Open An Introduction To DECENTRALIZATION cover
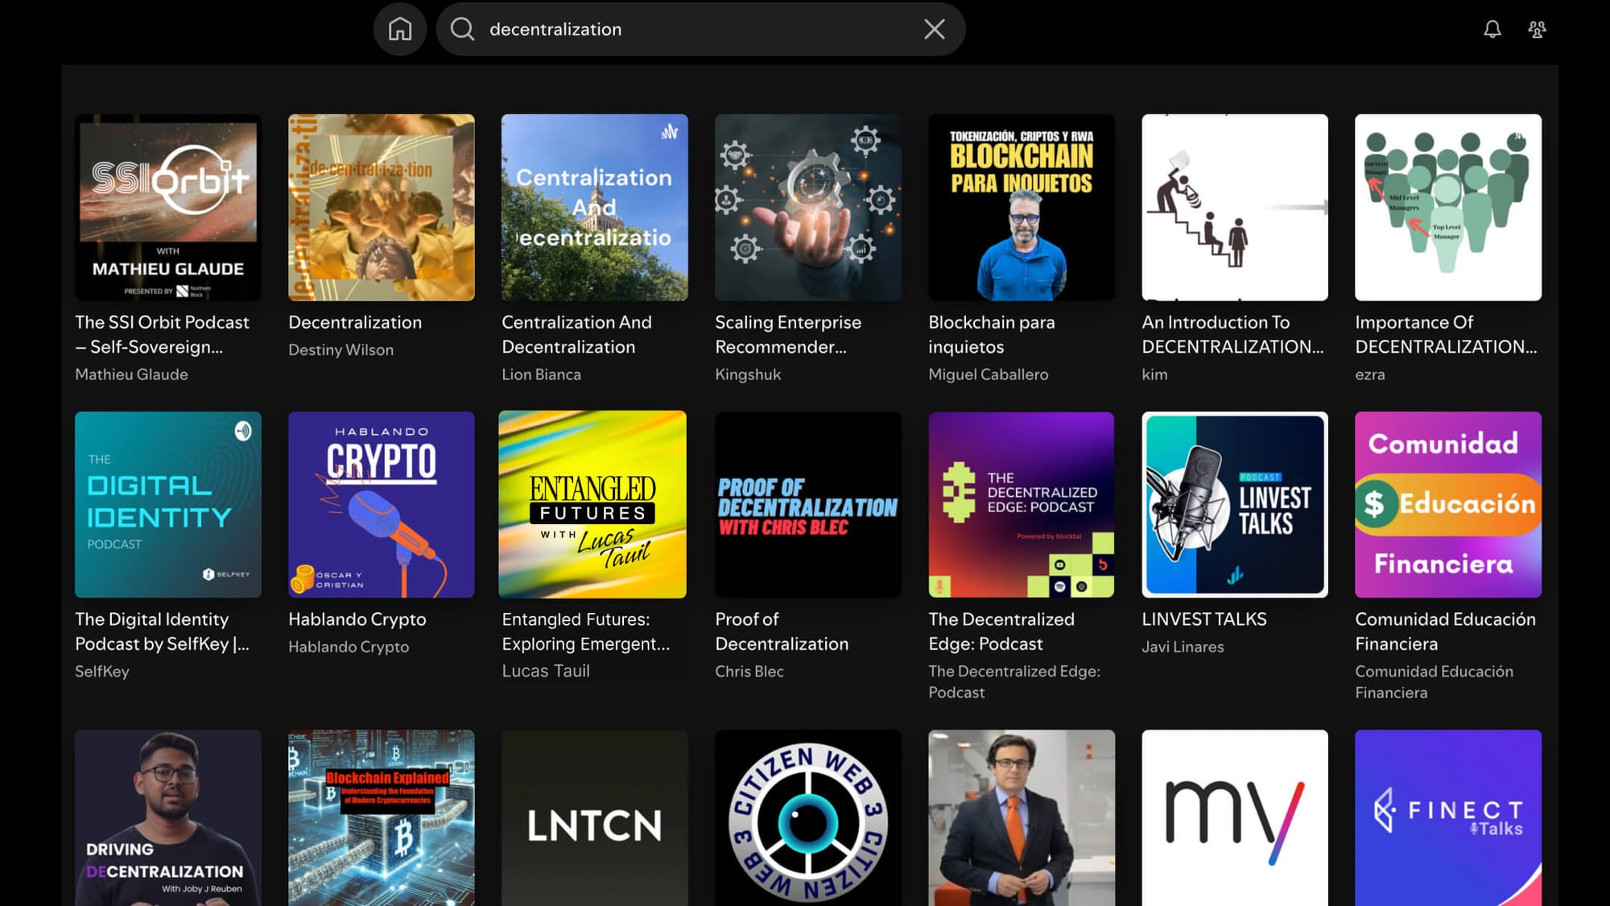The height and width of the screenshot is (906, 1610). click(1235, 207)
